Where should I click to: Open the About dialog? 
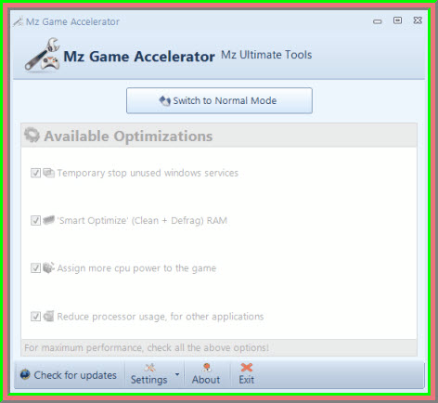pyautogui.click(x=206, y=374)
